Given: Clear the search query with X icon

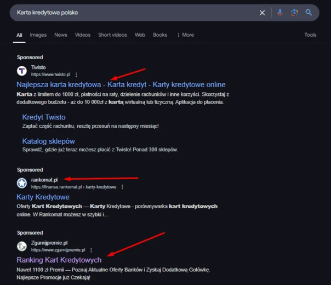Looking at the screenshot, I should click(262, 13).
